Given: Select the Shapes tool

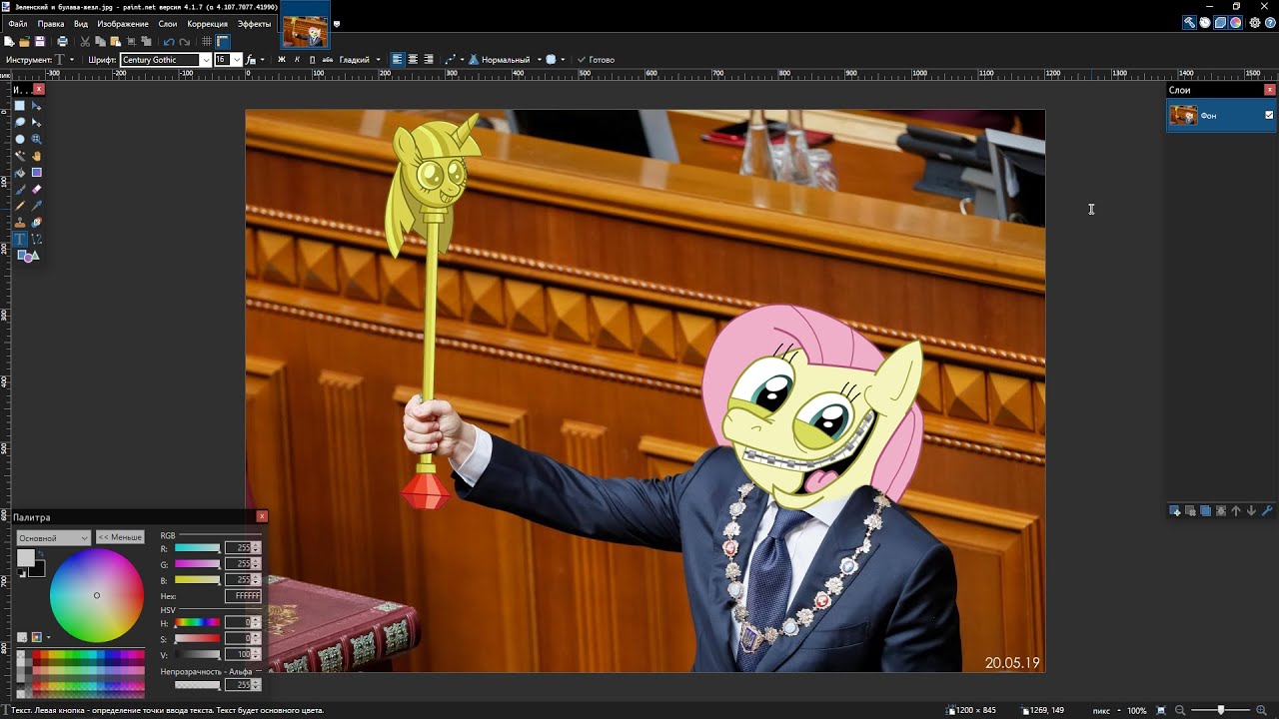Looking at the screenshot, I should point(29,257).
